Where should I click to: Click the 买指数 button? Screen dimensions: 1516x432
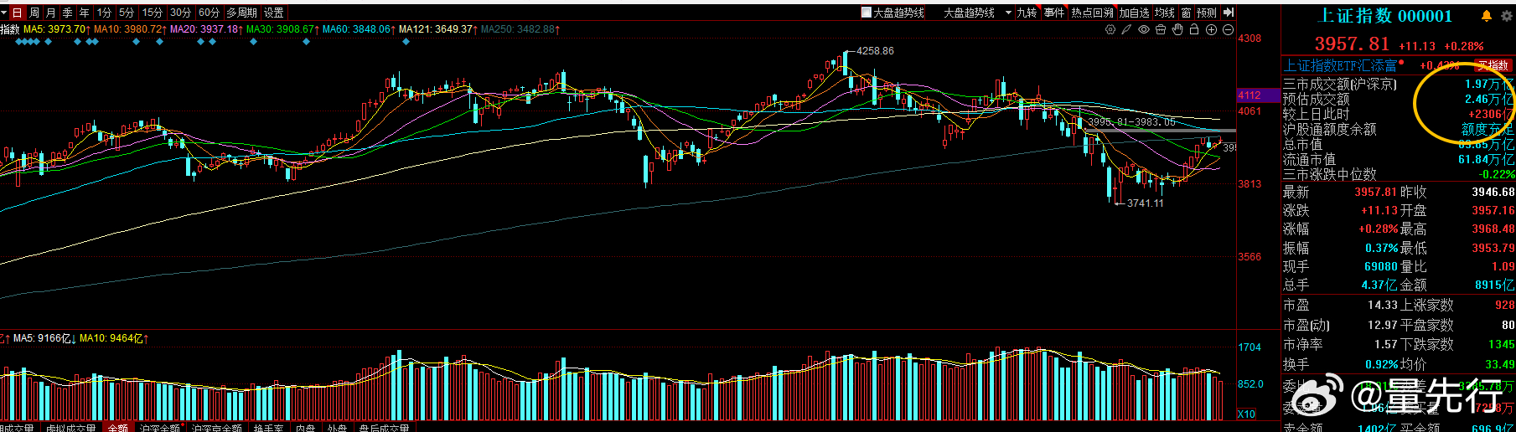[x=1493, y=65]
